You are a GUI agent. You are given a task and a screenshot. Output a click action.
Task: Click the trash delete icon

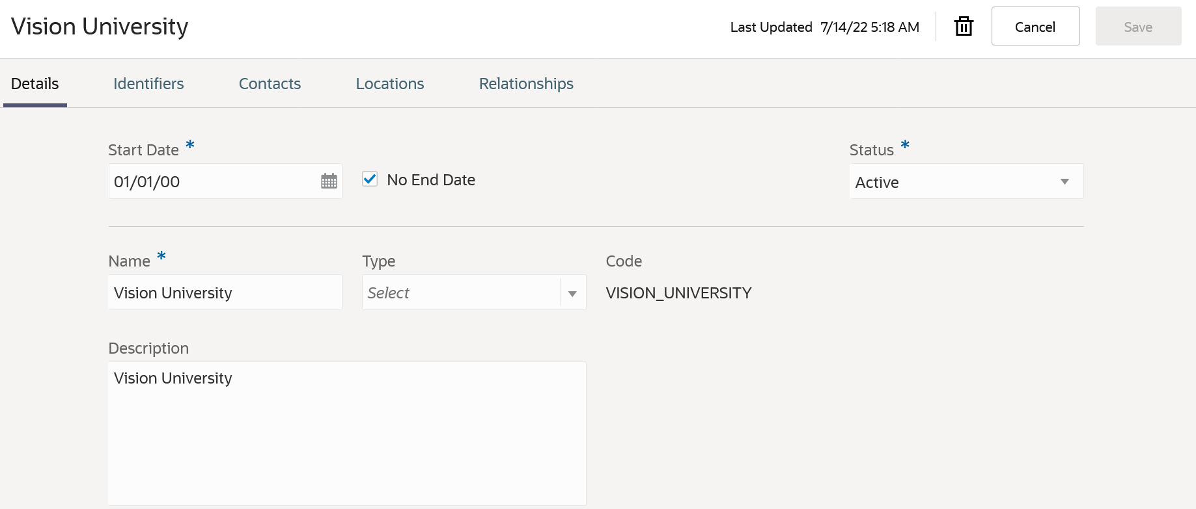[964, 27]
